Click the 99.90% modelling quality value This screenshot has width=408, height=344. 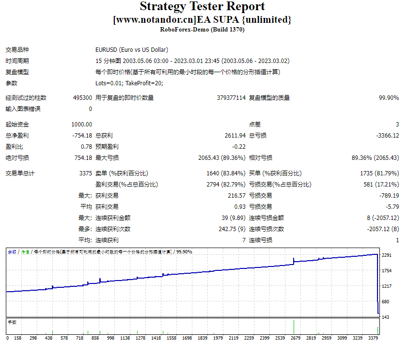point(389,98)
